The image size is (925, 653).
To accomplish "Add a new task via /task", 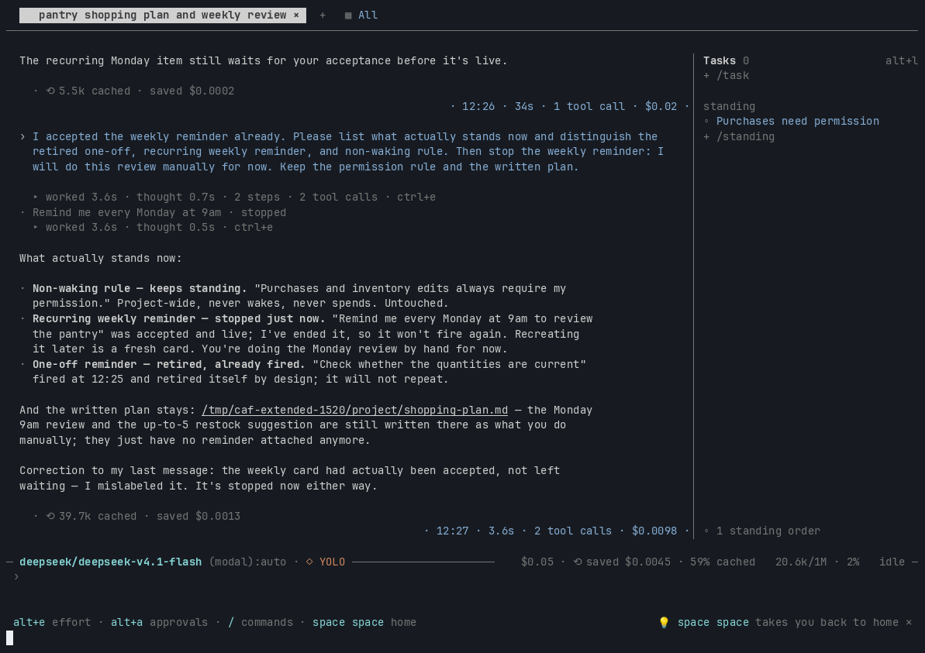I will (x=727, y=75).
